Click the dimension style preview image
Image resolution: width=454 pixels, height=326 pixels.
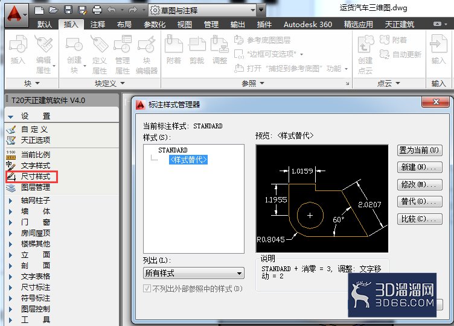click(322, 198)
